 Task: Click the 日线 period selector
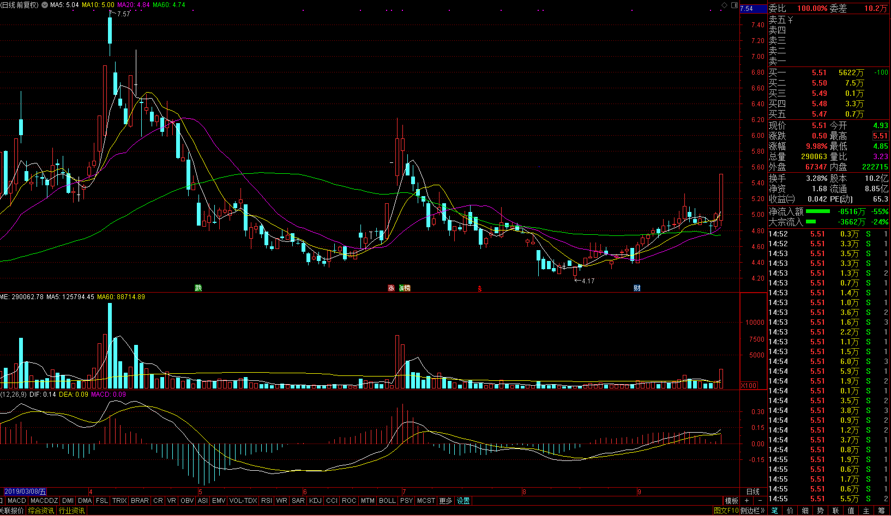coord(753,491)
